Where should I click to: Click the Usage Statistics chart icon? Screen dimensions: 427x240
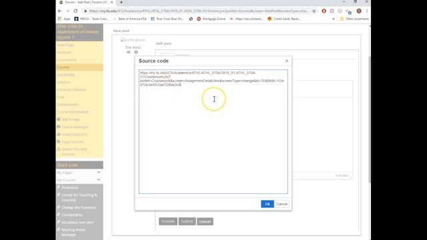coord(59,134)
